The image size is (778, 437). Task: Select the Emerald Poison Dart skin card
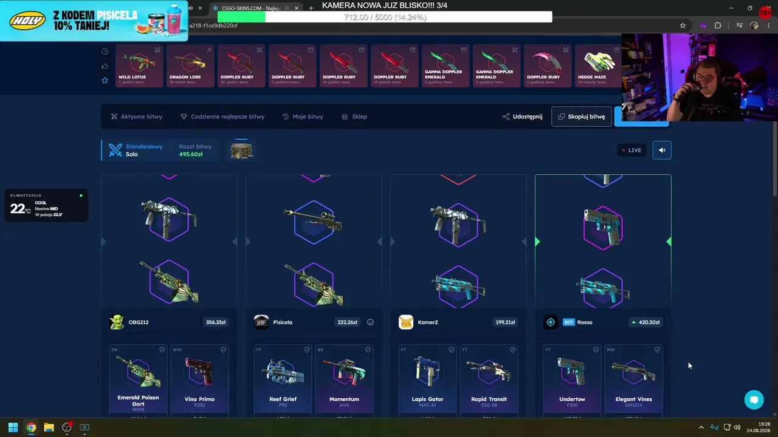138,381
